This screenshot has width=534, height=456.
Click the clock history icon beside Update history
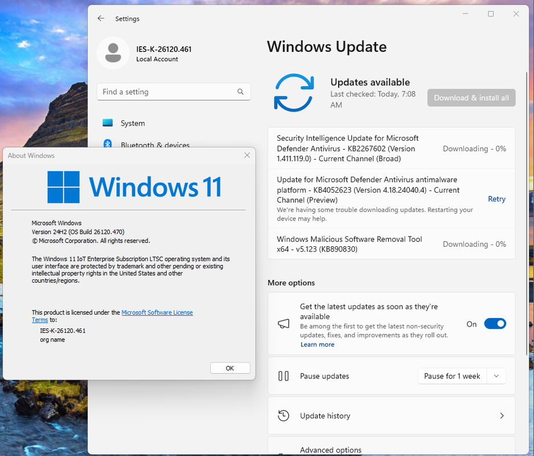pos(284,416)
